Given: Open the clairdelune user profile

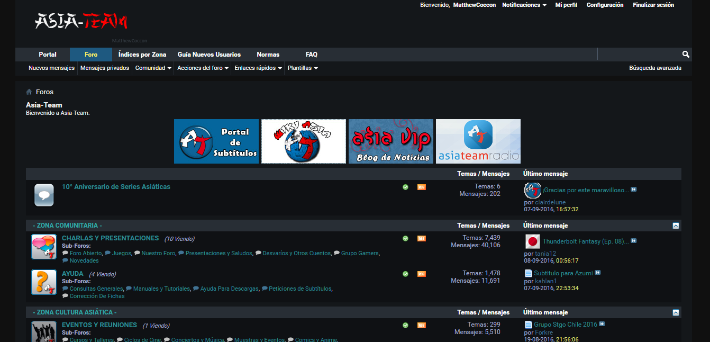Looking at the screenshot, I should (x=550, y=202).
